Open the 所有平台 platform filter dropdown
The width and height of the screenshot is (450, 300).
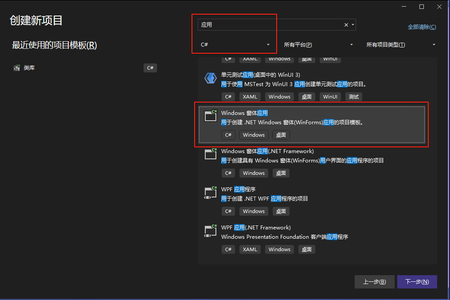[318, 44]
